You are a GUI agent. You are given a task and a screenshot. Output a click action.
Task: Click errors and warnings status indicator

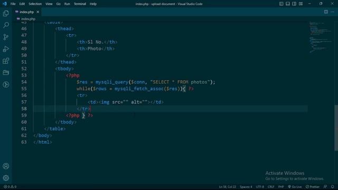click(10, 187)
